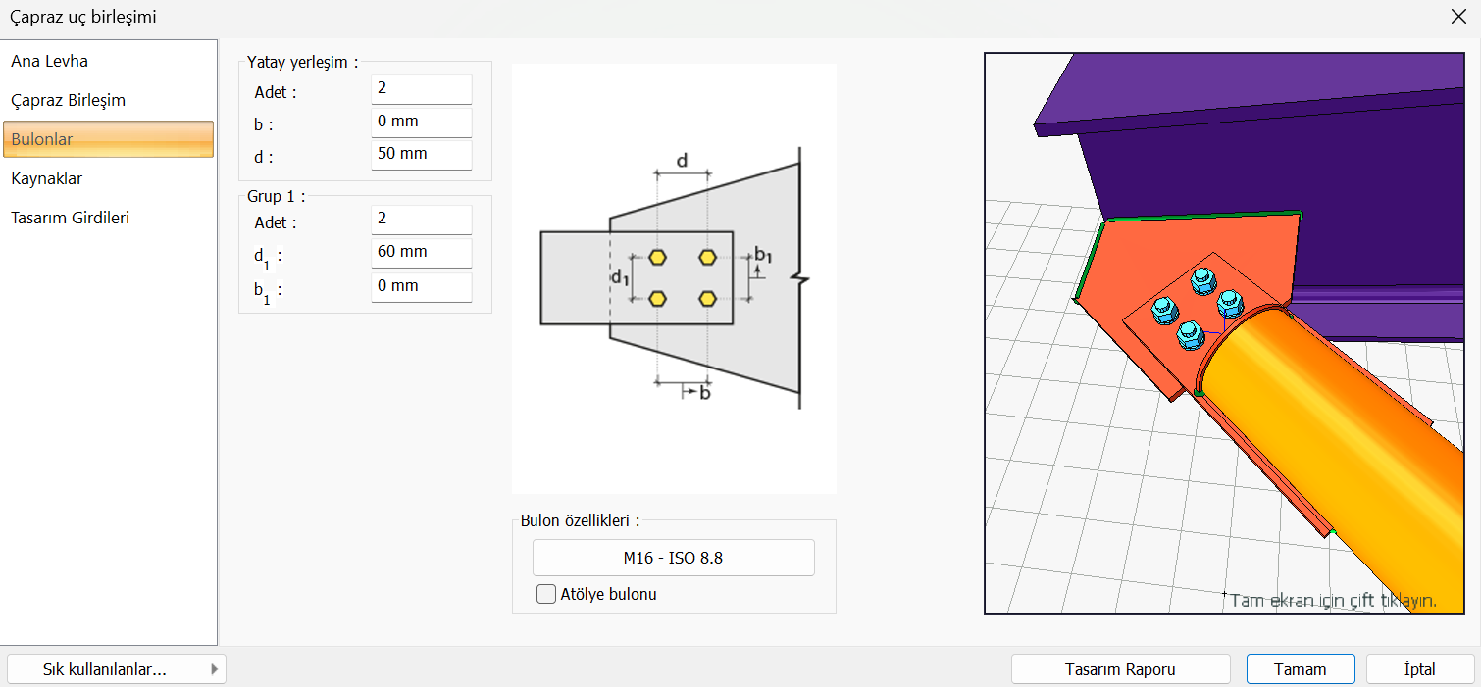Open the Kaynaklar section
Screen dimensions: 1481x687
click(47, 178)
